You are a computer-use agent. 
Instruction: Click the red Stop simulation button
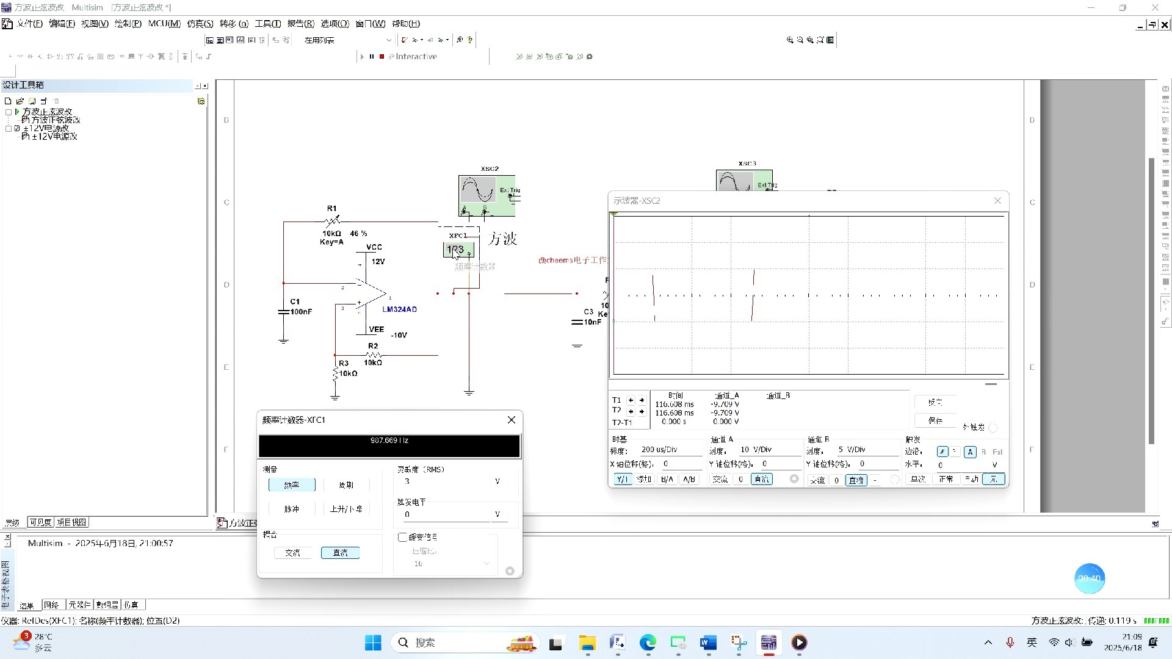[x=382, y=57]
